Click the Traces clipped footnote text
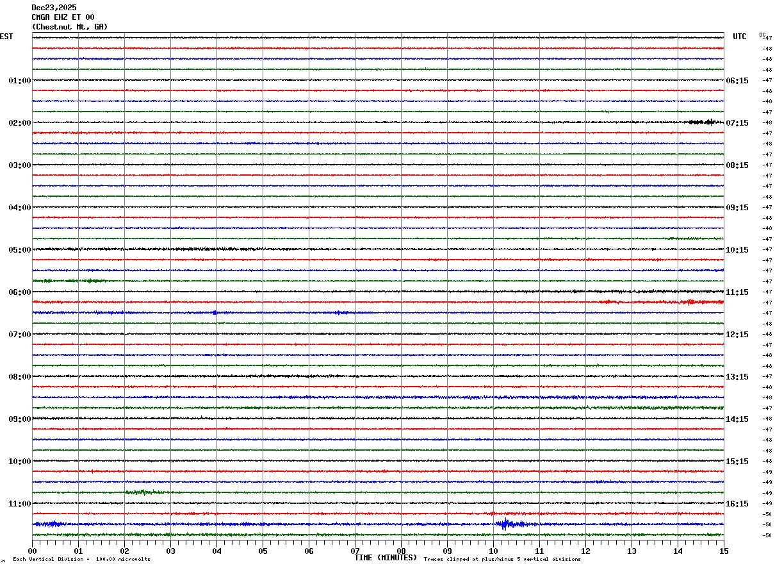775x568 pixels. coord(502,560)
